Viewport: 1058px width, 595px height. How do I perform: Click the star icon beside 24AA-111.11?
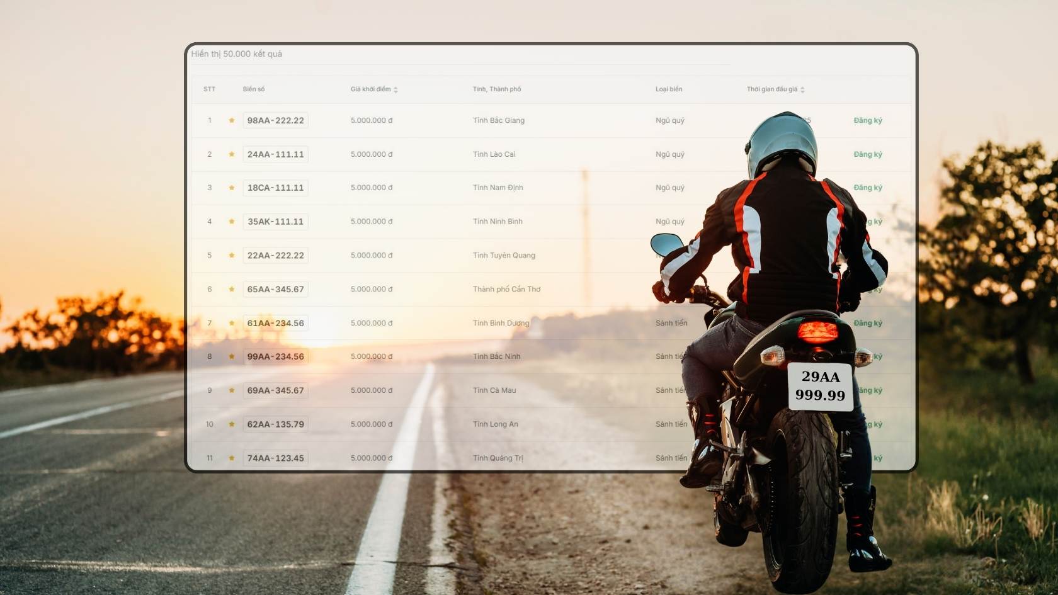coord(231,154)
